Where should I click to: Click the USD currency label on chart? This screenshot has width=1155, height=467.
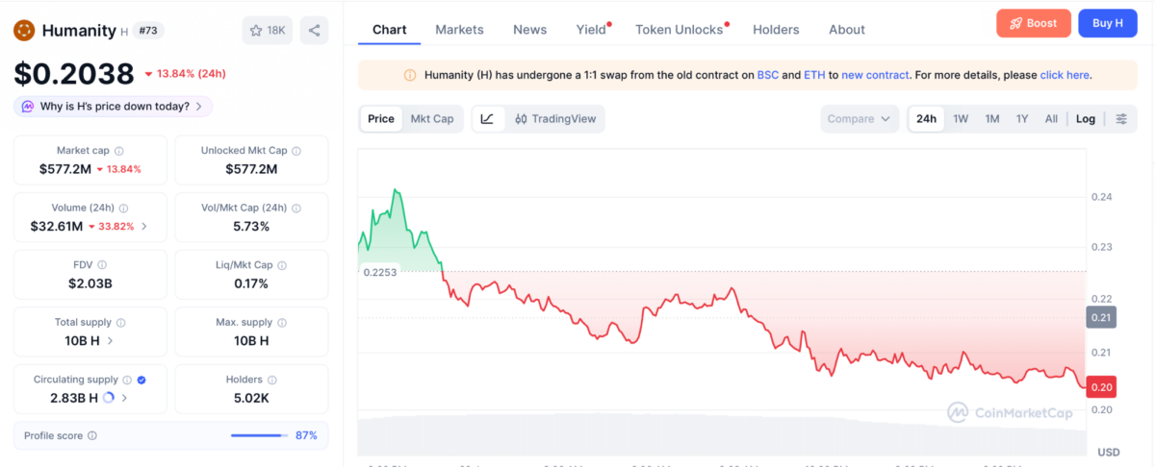click(x=1108, y=452)
